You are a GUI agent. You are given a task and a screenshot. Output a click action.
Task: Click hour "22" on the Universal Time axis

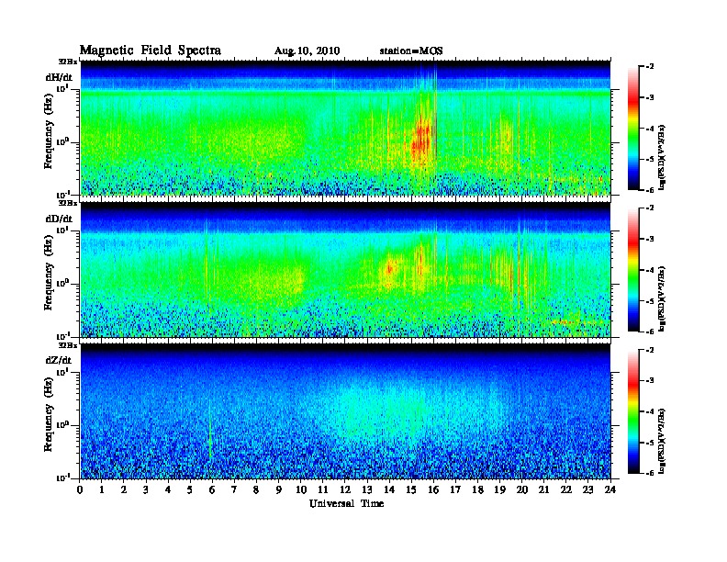point(566,489)
